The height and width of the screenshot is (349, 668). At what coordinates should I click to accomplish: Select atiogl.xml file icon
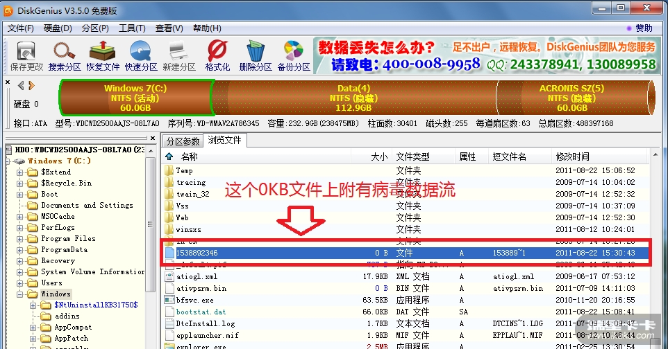(x=169, y=276)
